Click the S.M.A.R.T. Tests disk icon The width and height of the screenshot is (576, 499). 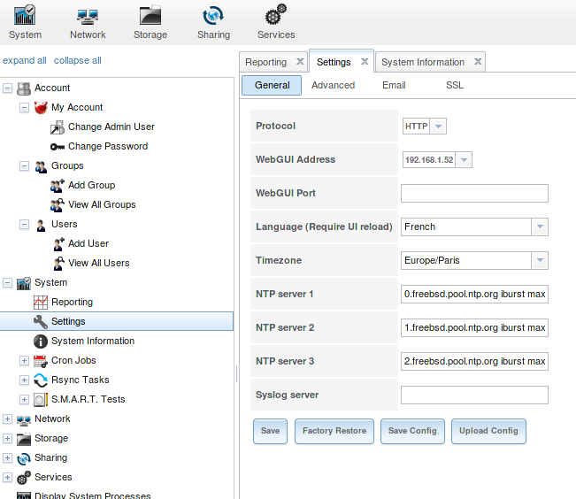point(41,400)
